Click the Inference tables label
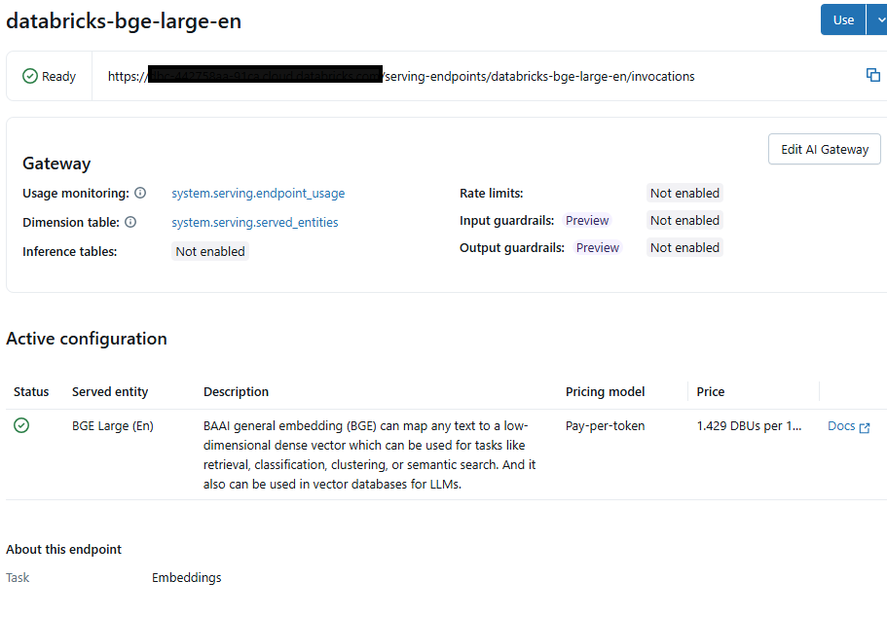The width and height of the screenshot is (887, 617). [x=69, y=251]
